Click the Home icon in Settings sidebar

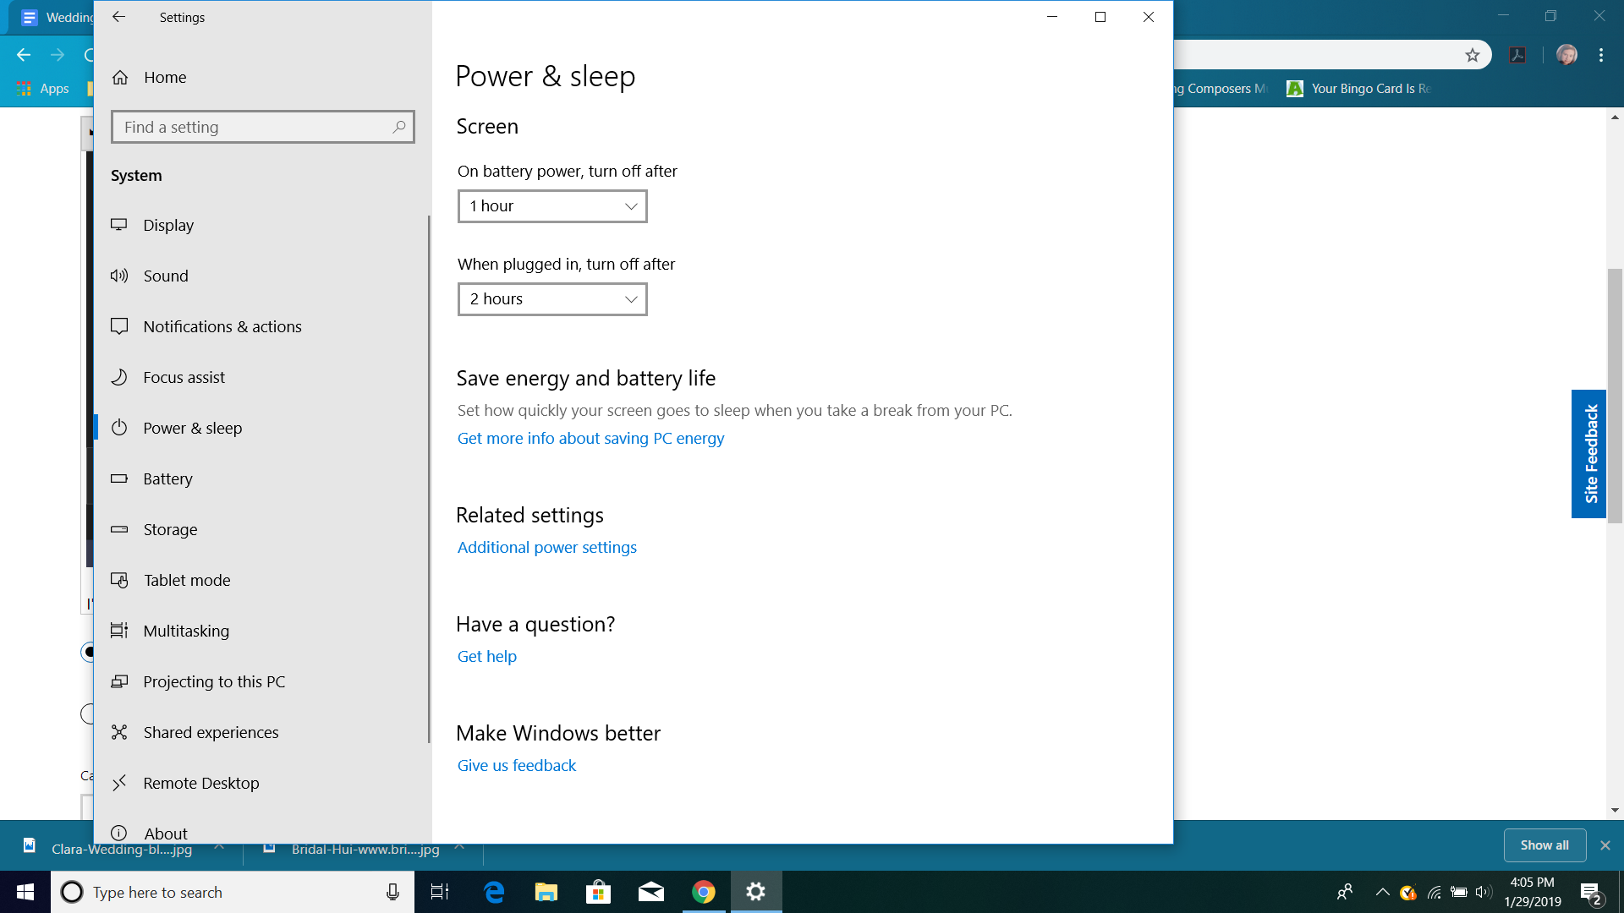[120, 77]
